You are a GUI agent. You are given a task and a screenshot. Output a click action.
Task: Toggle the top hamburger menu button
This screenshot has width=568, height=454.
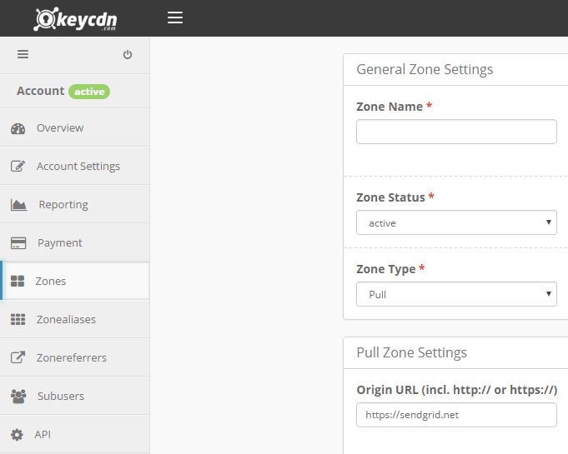click(175, 17)
